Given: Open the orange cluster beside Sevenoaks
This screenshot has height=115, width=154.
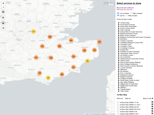Looking at the screenshot, I should [42, 46].
